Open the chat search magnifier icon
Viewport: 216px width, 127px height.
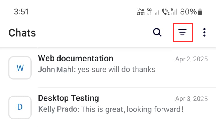pyautogui.click(x=157, y=32)
